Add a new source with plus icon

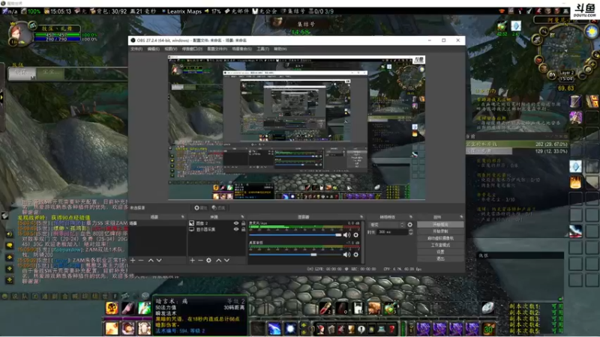coord(192,260)
